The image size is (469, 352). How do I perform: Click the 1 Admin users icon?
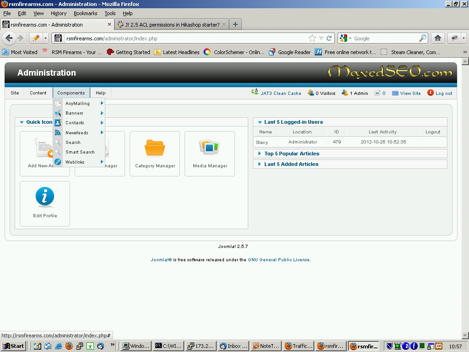pos(345,93)
